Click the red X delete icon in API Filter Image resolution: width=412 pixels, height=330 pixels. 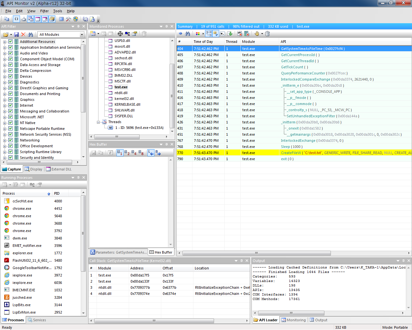click(x=23, y=34)
